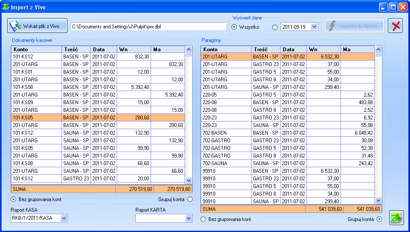Click scroll down arrow in Dokumenty kasowe table

click(x=188, y=180)
